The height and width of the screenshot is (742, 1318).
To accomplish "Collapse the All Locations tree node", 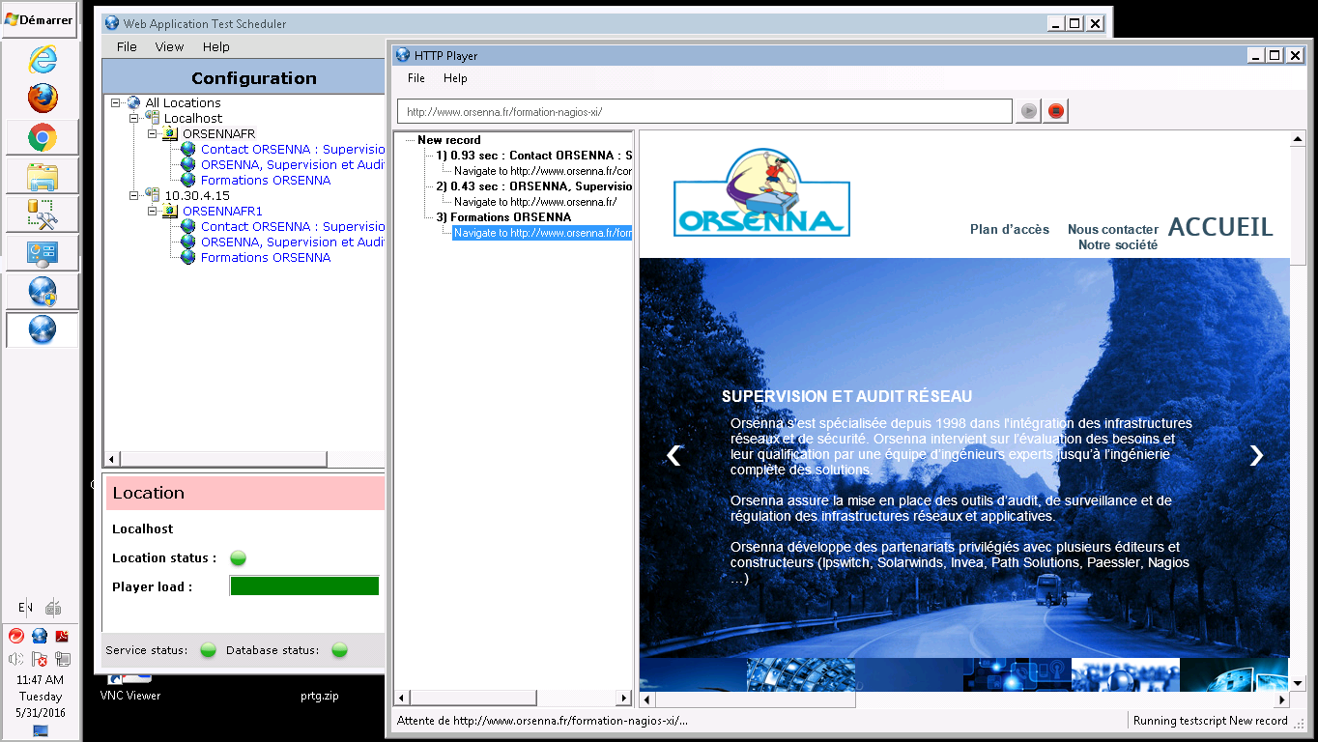I will (116, 102).
